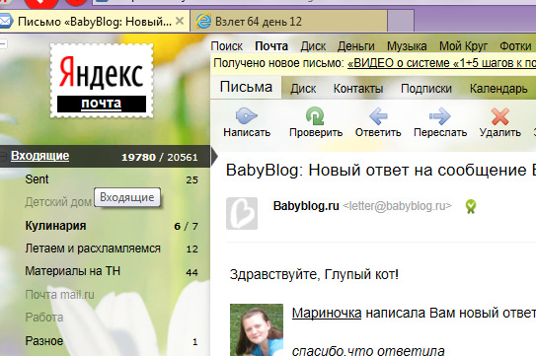This screenshot has width=536, height=356.
Task: Click the Удалить red cross icon
Action: click(500, 116)
